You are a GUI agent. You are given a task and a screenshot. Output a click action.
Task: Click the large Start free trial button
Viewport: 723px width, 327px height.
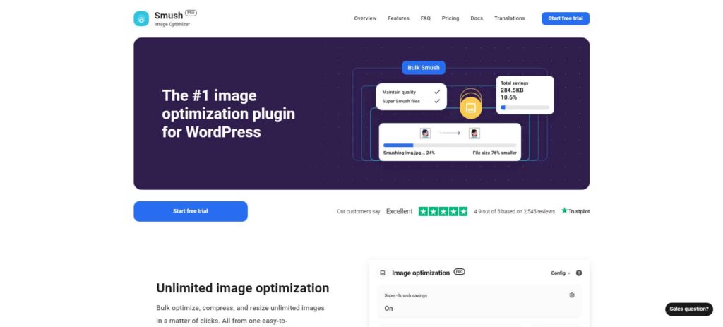coord(191,211)
